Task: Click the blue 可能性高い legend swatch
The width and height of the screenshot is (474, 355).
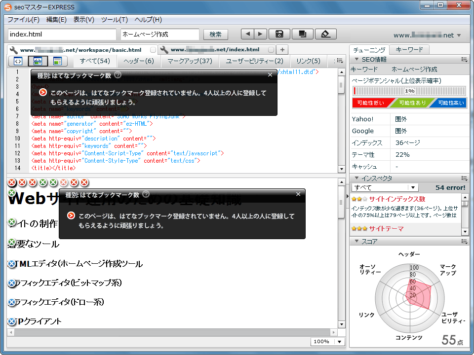Action: coord(450,103)
